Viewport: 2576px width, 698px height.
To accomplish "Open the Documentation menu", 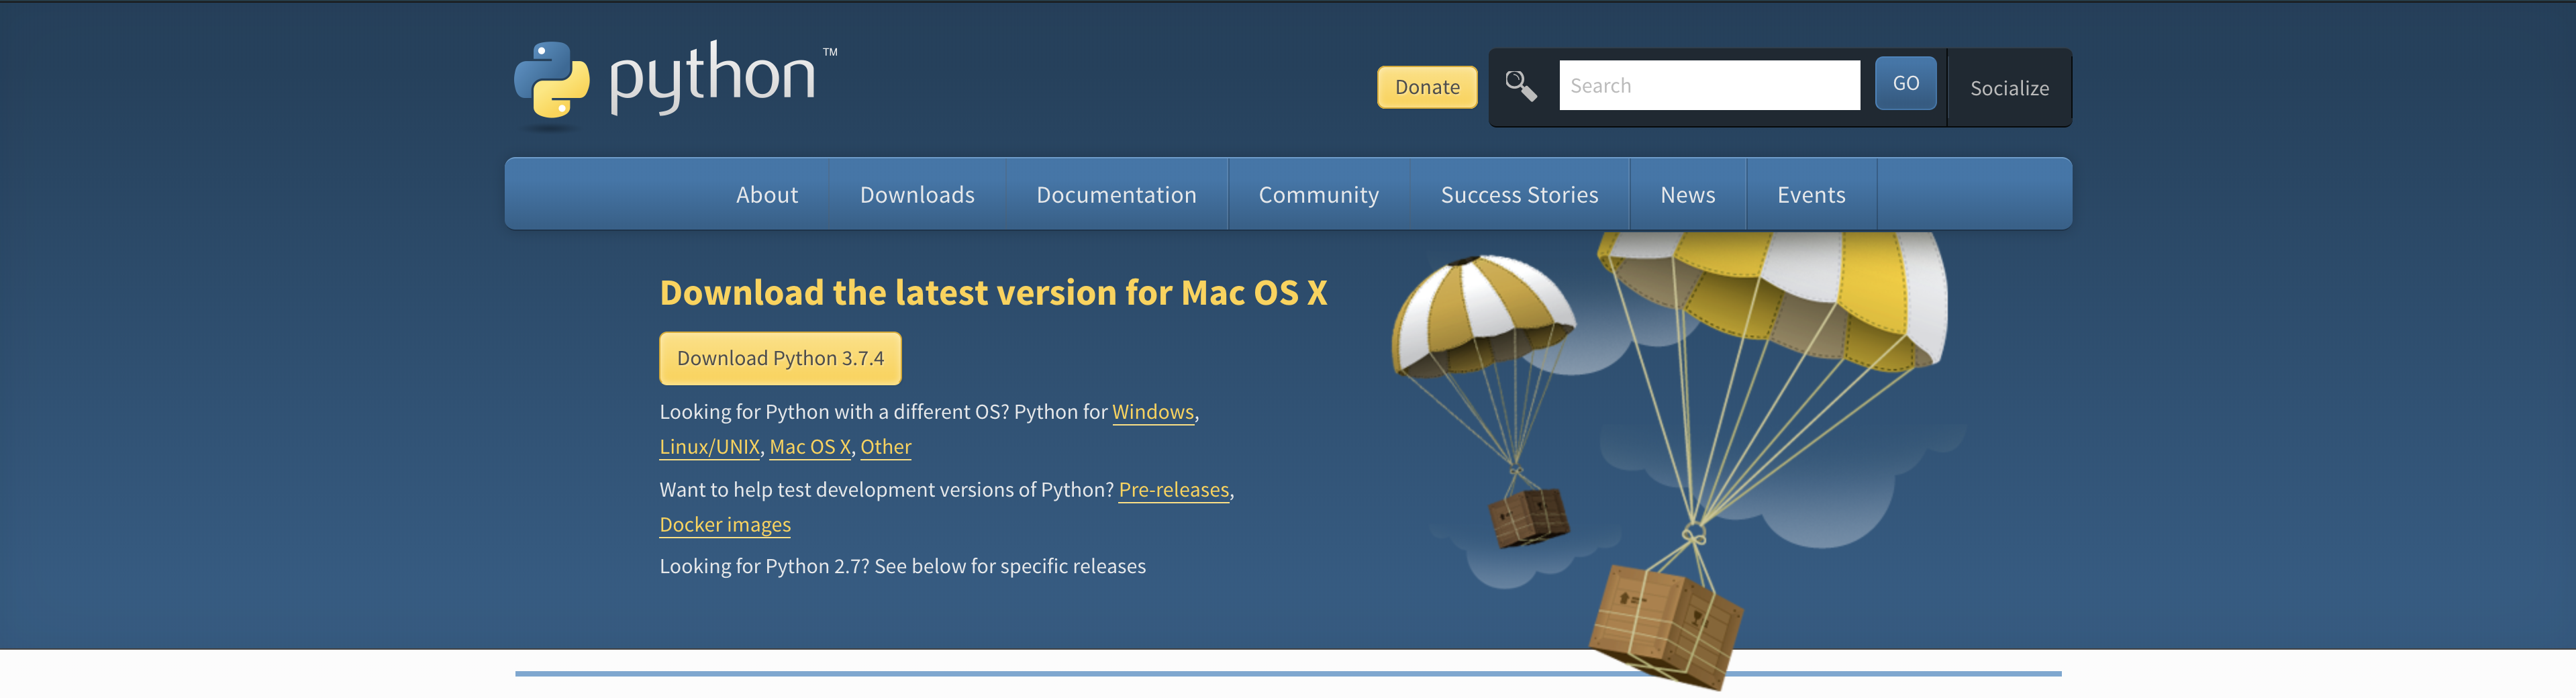I will 1116,195.
